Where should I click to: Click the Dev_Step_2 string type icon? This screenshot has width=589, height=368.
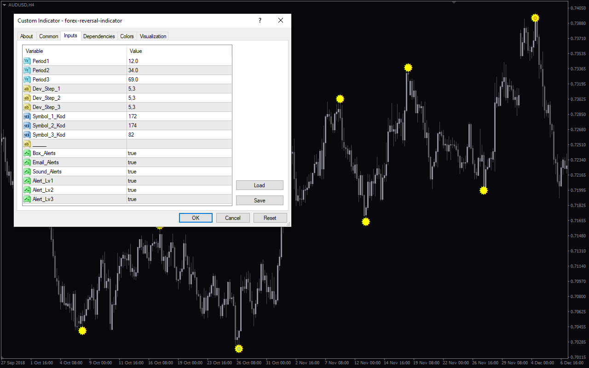pos(27,98)
